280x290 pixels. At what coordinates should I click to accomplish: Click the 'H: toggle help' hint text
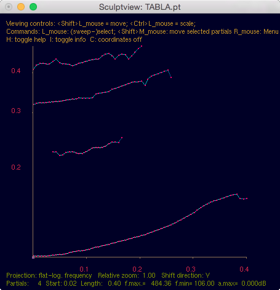(26, 39)
